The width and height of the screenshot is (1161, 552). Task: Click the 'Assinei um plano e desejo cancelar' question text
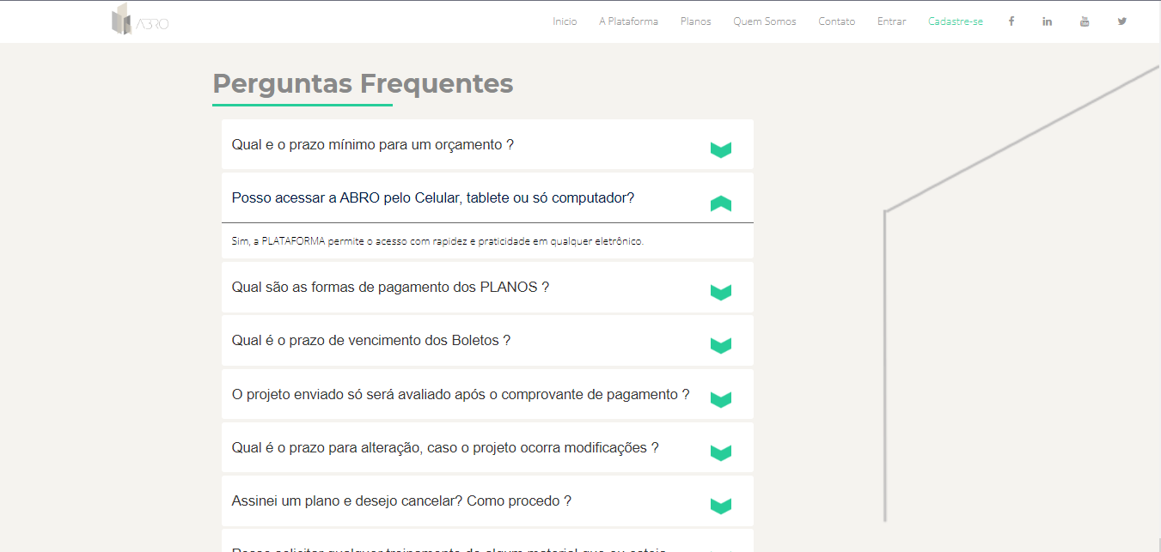tap(401, 500)
